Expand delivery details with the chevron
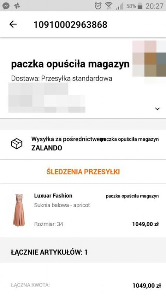 157,109
